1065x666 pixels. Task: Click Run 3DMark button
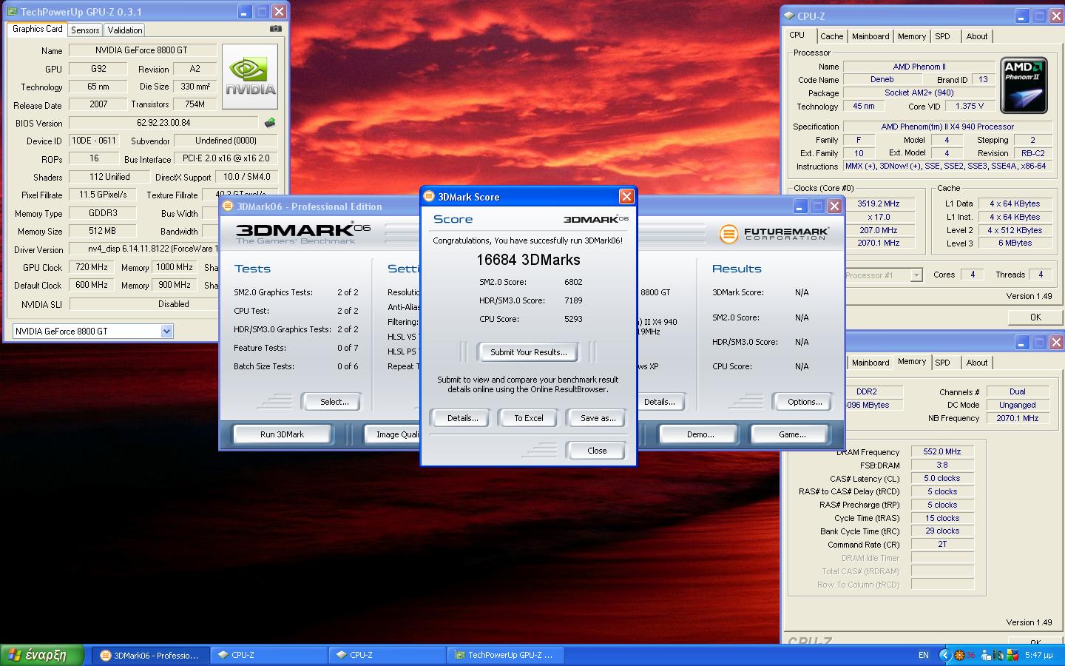click(282, 434)
